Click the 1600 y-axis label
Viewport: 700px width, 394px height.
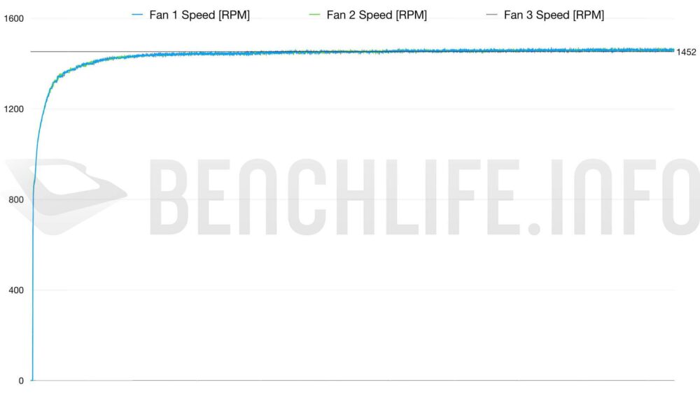tap(13, 19)
